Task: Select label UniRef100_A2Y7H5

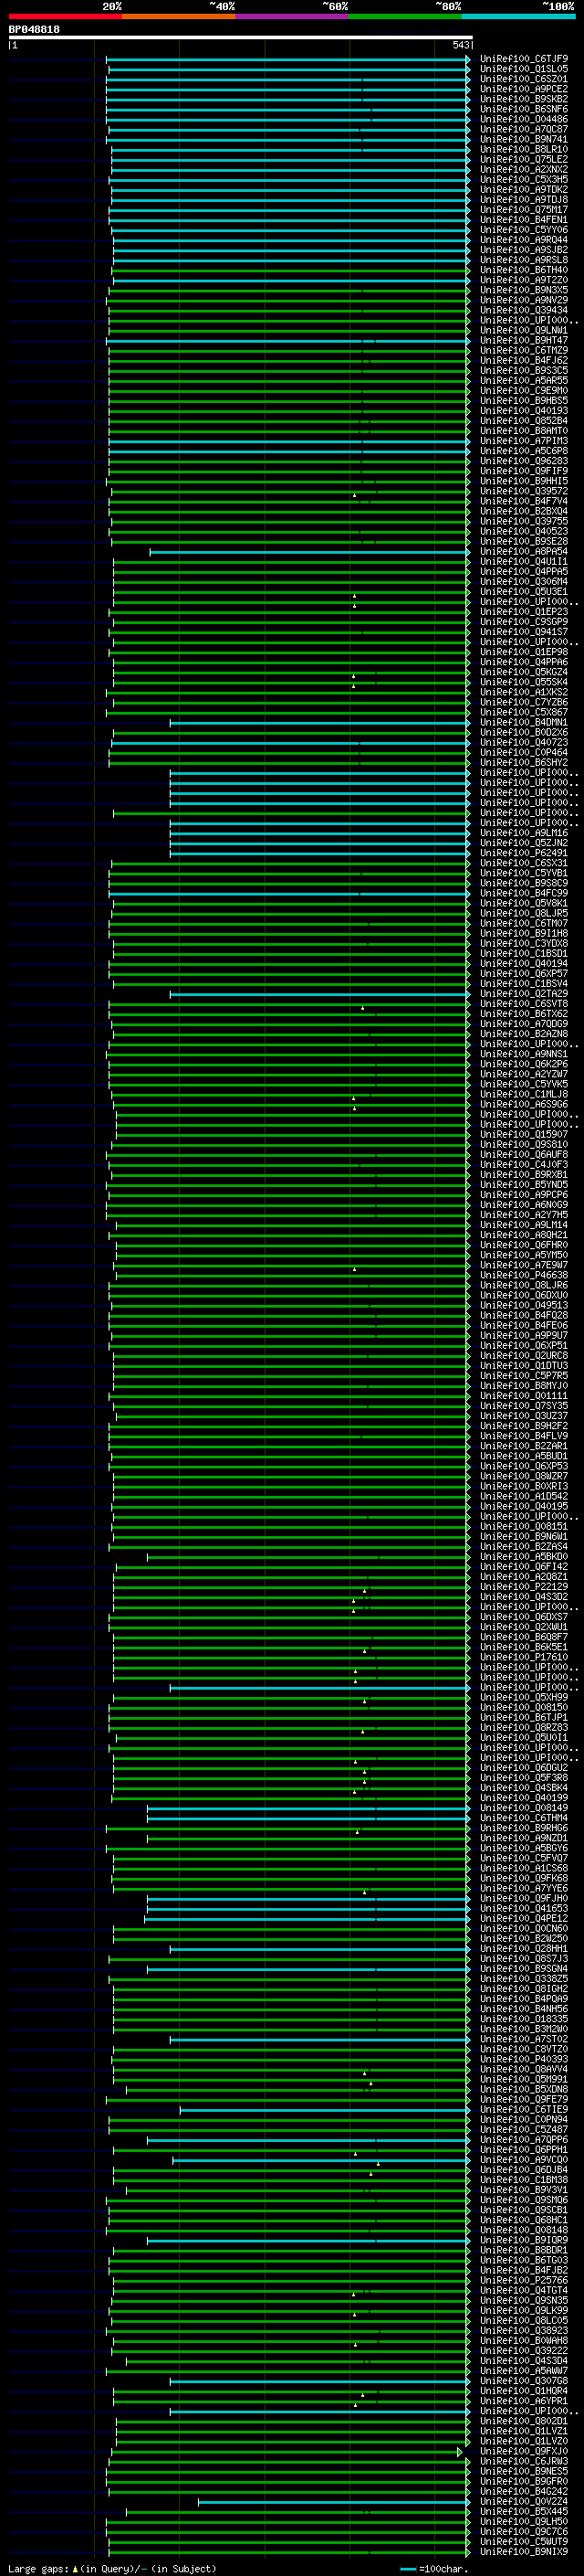Action: [524, 1215]
